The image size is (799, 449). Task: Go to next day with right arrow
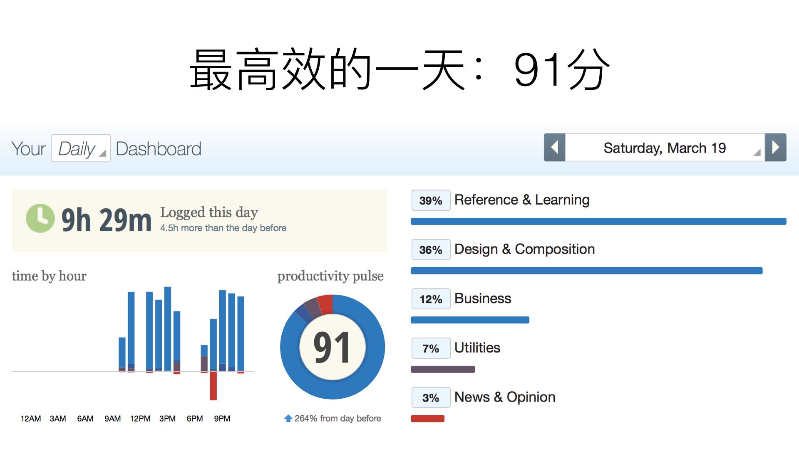click(776, 147)
